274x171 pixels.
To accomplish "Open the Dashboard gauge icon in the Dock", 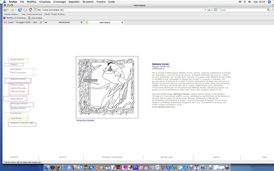I will tap(52, 168).
